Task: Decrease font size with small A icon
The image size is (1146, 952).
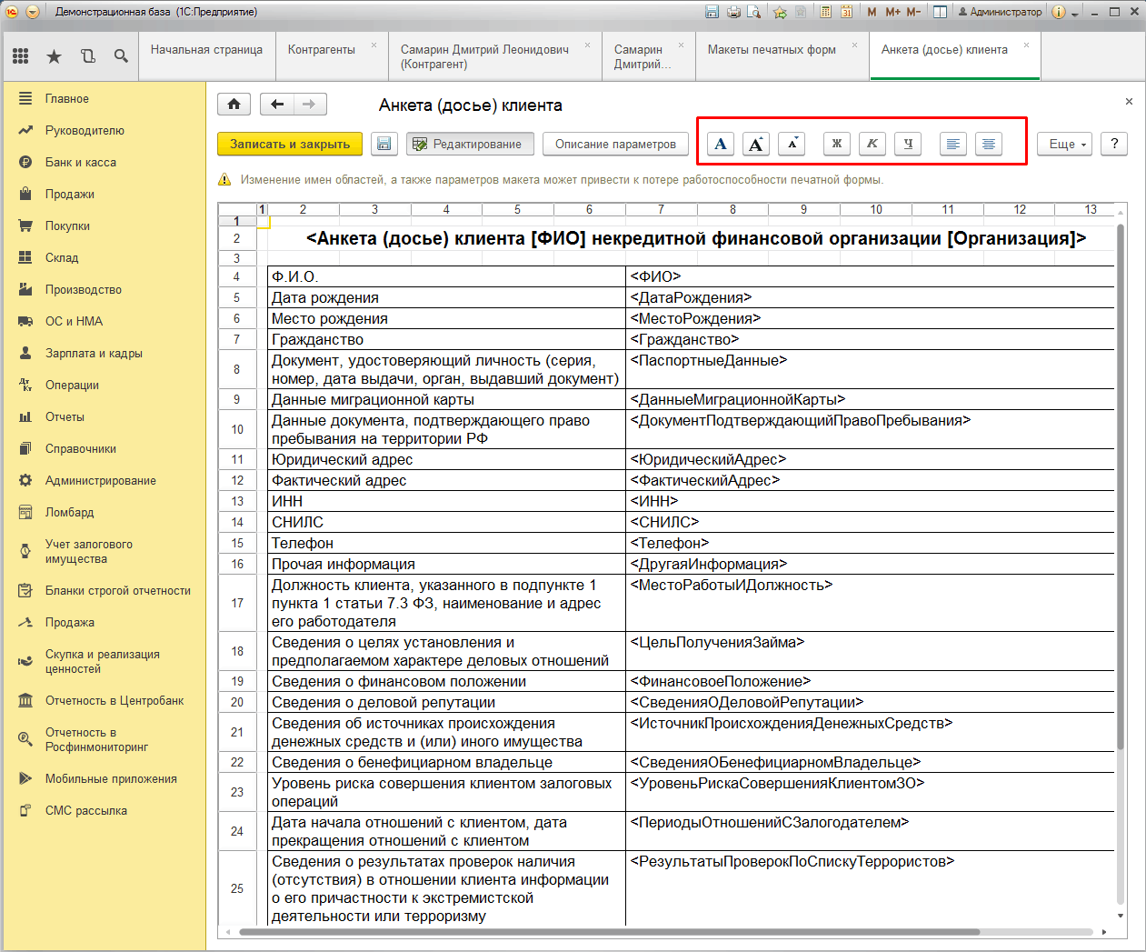Action: coord(792,144)
